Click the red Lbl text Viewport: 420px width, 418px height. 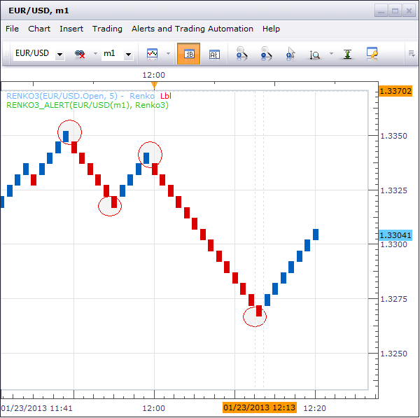166,96
